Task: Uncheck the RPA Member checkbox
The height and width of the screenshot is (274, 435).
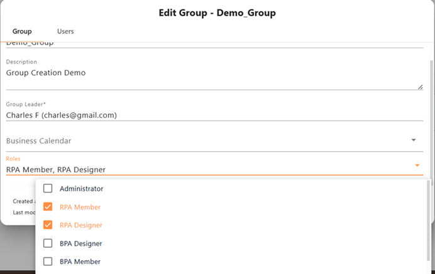Action: point(48,207)
